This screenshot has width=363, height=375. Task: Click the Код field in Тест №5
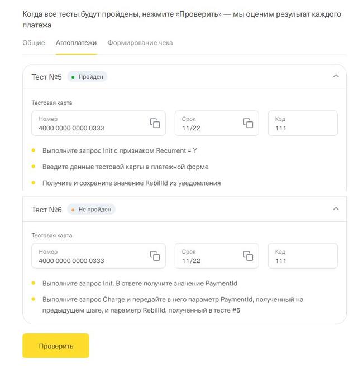[302, 124]
